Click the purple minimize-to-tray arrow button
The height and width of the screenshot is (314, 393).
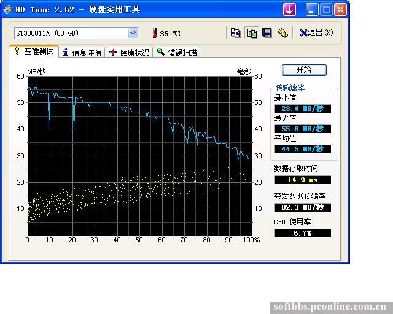pyautogui.click(x=289, y=10)
